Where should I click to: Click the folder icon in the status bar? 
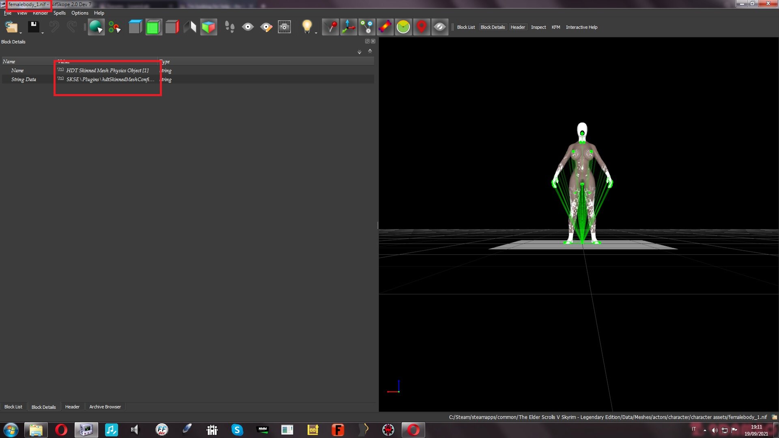tap(774, 417)
